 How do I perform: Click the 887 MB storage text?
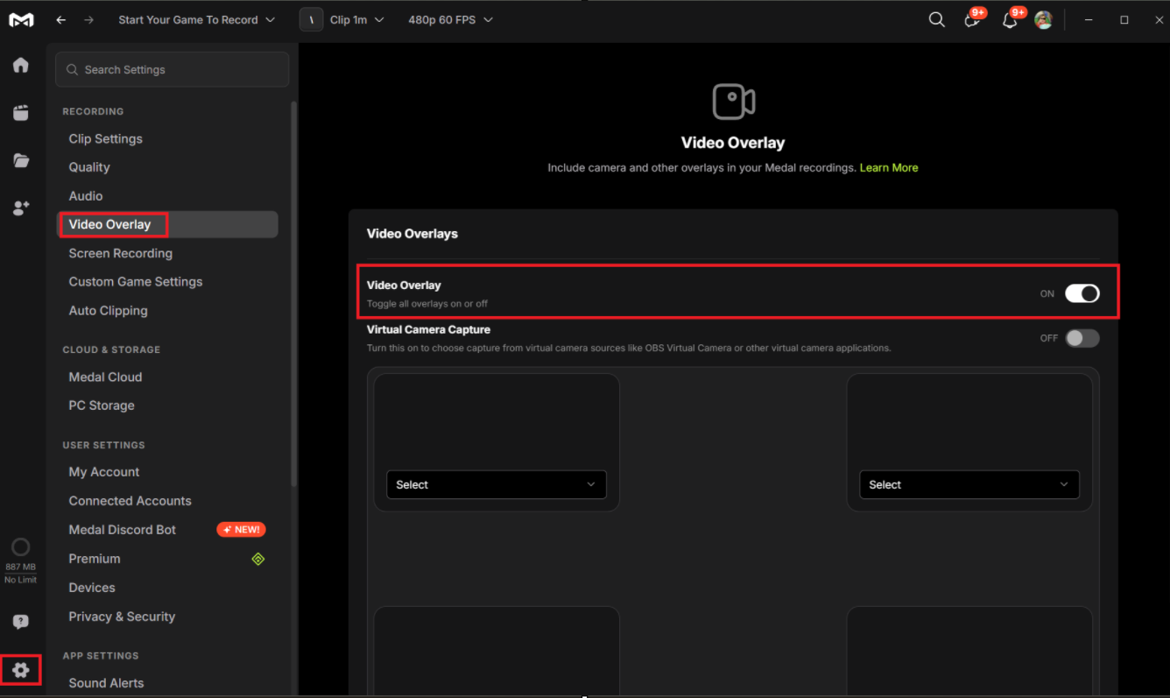click(x=21, y=568)
